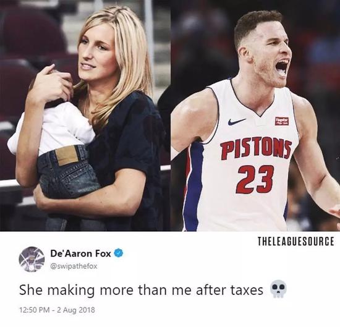Open the photo of the Pistons player
Image resolution: width=340 pixels, height=327 pixels.
(x=255, y=116)
